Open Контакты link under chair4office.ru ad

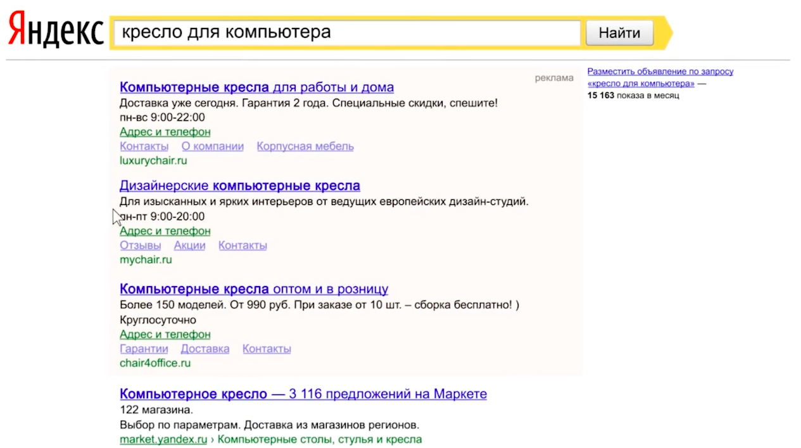[267, 349]
